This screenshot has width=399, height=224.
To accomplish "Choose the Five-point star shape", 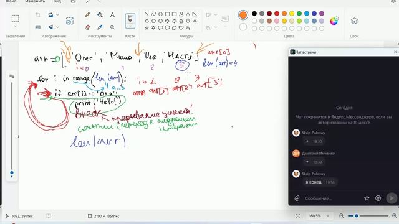I will pyautogui.click(x=147, y=27).
